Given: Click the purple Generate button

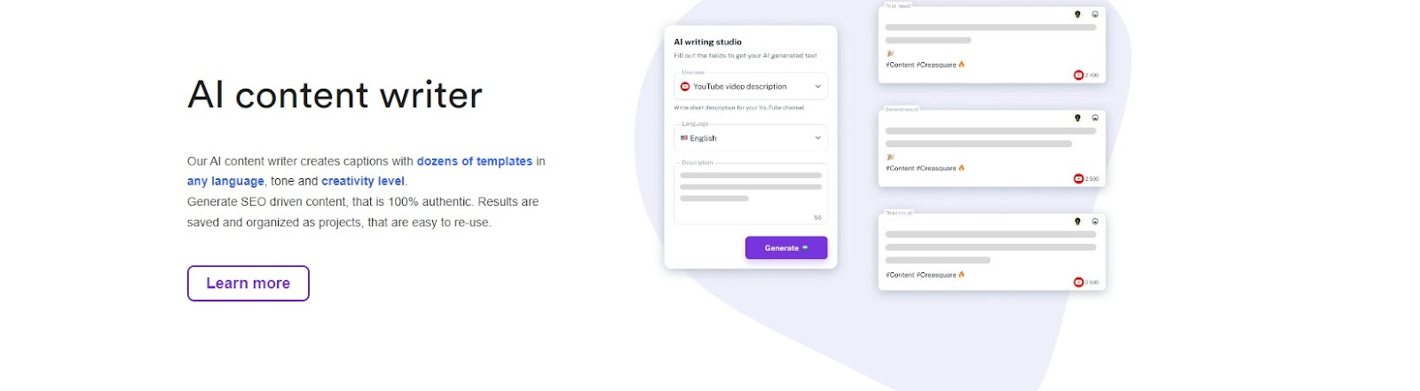Looking at the screenshot, I should [786, 248].
